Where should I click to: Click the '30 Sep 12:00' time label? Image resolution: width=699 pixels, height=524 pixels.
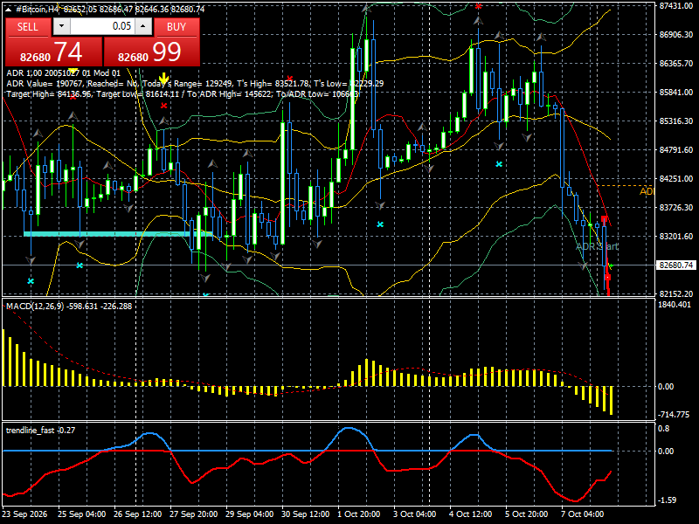coord(306,514)
